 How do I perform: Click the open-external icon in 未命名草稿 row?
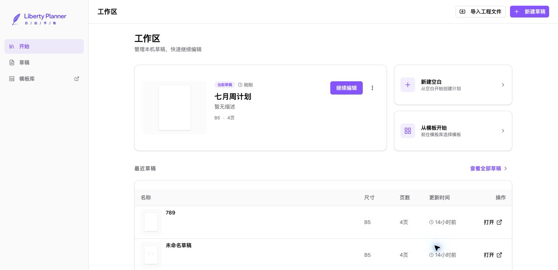click(x=499, y=255)
